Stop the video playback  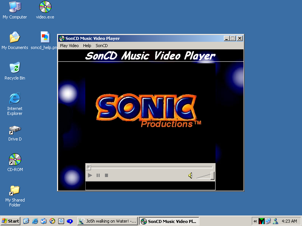pyautogui.click(x=106, y=176)
